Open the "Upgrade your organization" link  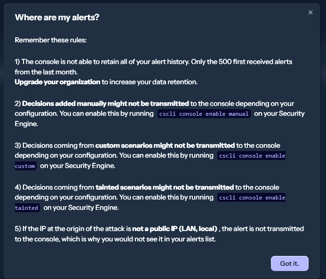[57, 82]
